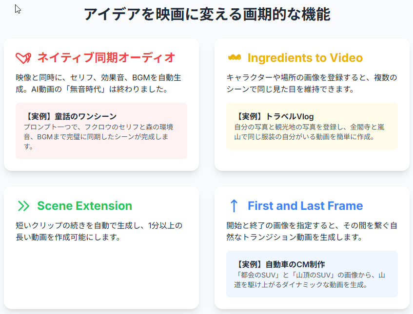Click the pink example text about フクロウのセリフ

click(98, 136)
